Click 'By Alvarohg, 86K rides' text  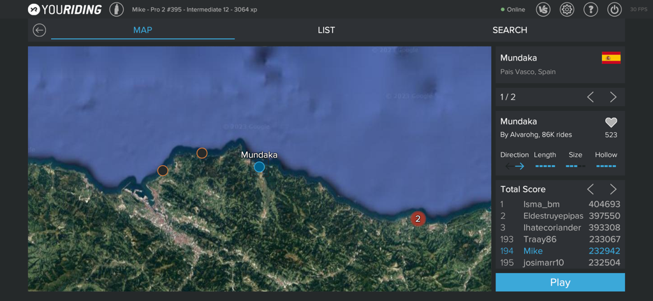(x=536, y=135)
